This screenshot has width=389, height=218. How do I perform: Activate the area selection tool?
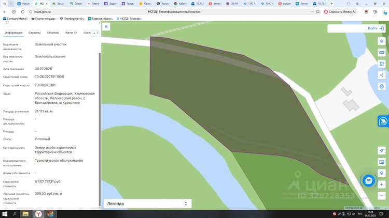[382, 64]
